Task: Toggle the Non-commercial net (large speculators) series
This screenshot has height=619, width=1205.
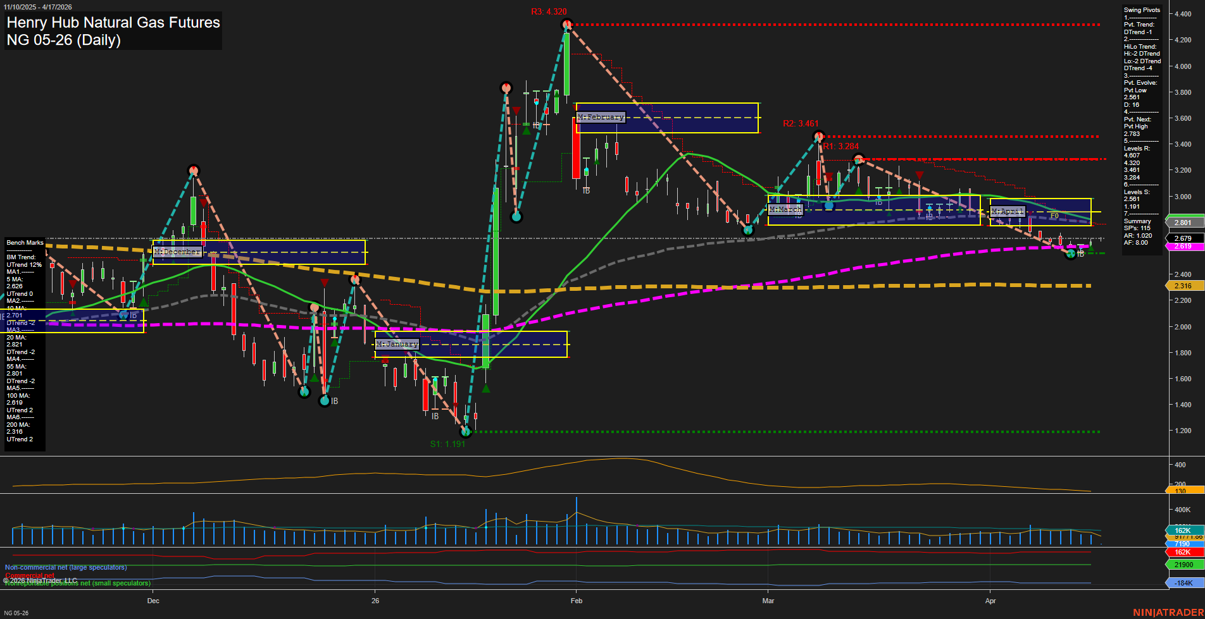Action: coord(65,567)
